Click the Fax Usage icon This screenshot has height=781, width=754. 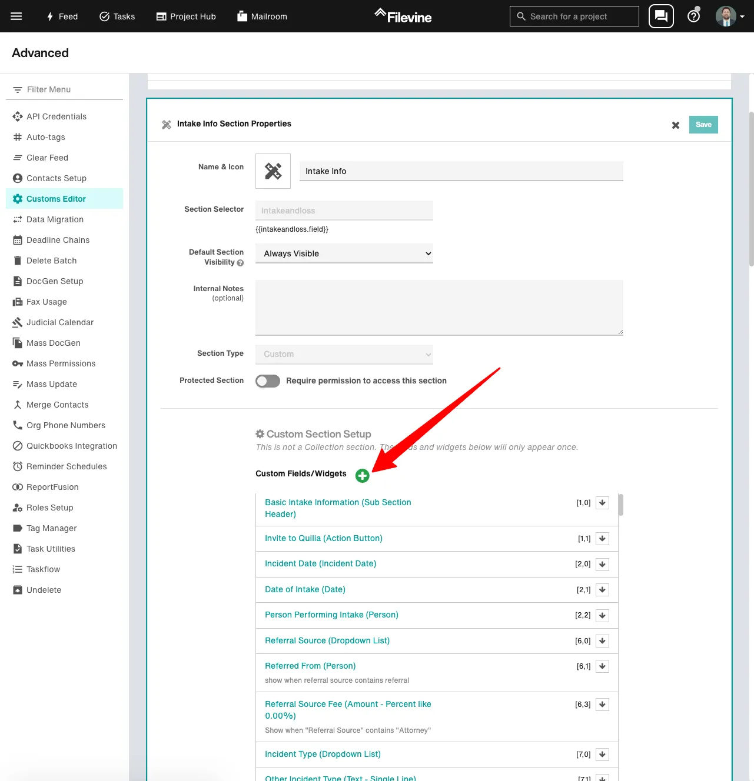pos(18,302)
